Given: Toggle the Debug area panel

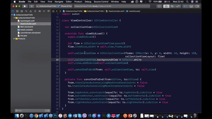Looking at the screenshot, I should 191,6.
